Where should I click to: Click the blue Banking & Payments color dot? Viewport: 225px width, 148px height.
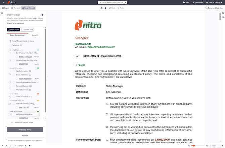pyautogui.click(x=38, y=50)
